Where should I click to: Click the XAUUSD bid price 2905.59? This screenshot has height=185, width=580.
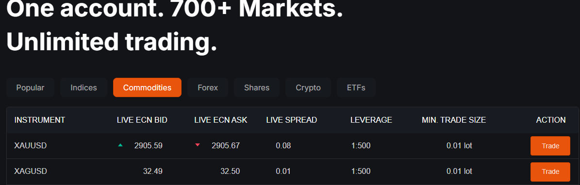pos(149,146)
